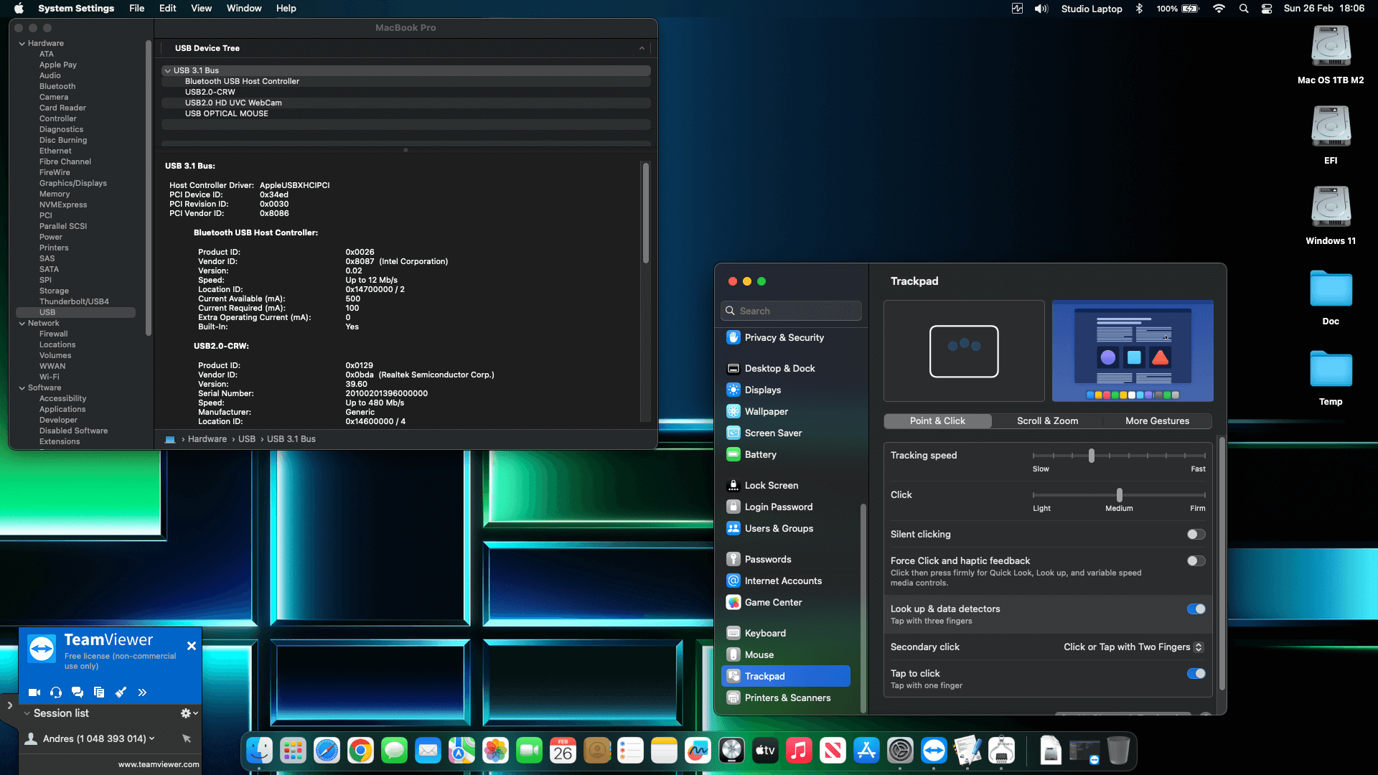
Task: Open Keyboard in System Settings sidebar
Action: (x=785, y=633)
